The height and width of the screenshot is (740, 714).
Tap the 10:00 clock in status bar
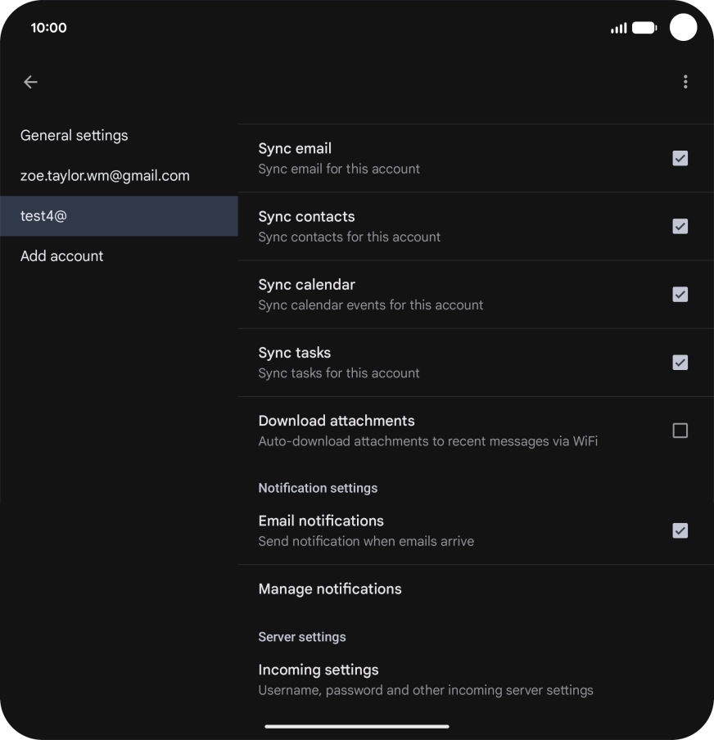coord(49,28)
